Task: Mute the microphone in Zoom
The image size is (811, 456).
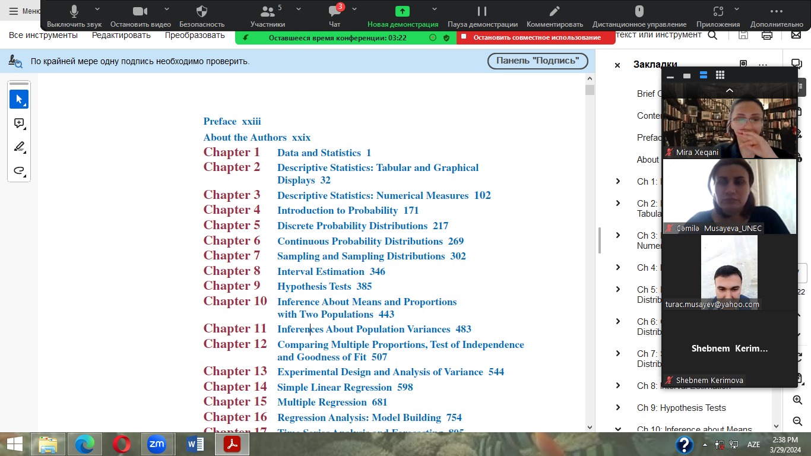Action: point(74,16)
